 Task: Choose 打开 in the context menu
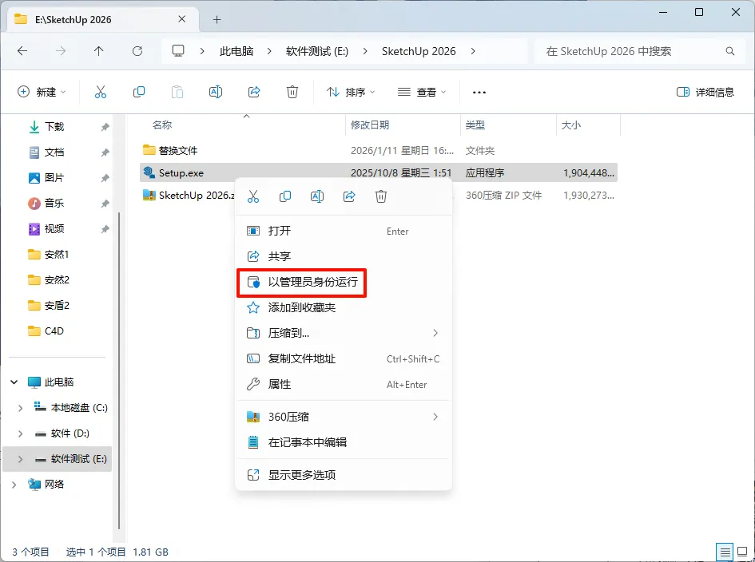(344, 231)
